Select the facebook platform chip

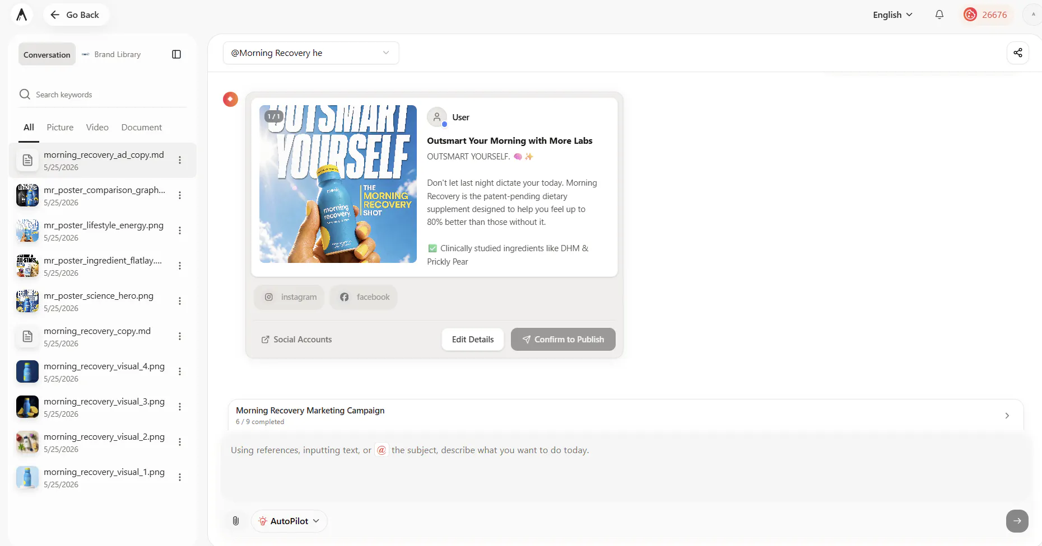point(364,297)
